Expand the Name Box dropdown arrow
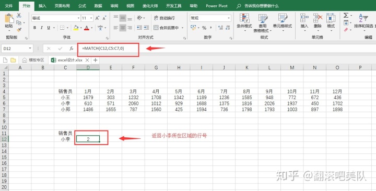This screenshot has height=191, width=376. 30,49
